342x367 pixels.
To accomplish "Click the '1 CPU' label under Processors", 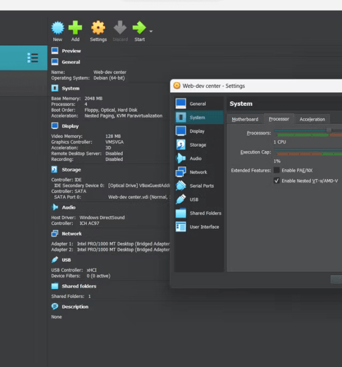I will (x=280, y=142).
